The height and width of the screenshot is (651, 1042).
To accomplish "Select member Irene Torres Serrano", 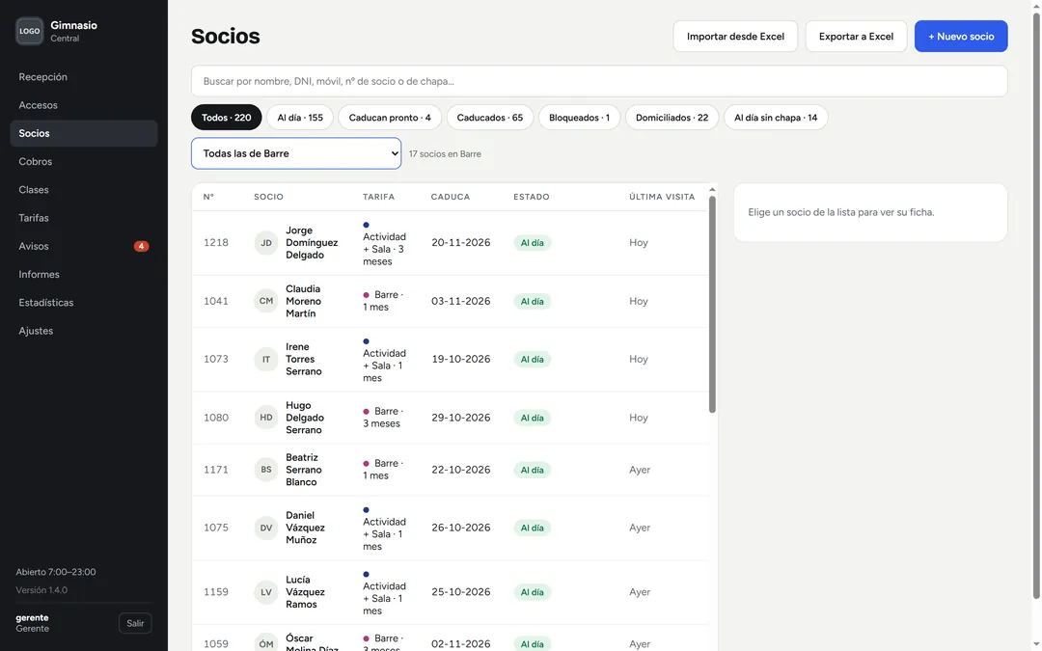I will 304,360.
